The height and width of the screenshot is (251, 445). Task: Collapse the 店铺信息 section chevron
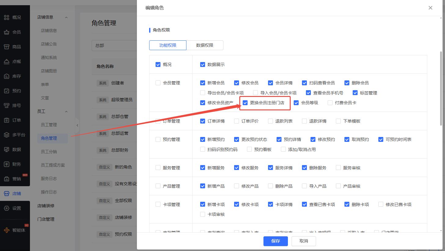66,17
